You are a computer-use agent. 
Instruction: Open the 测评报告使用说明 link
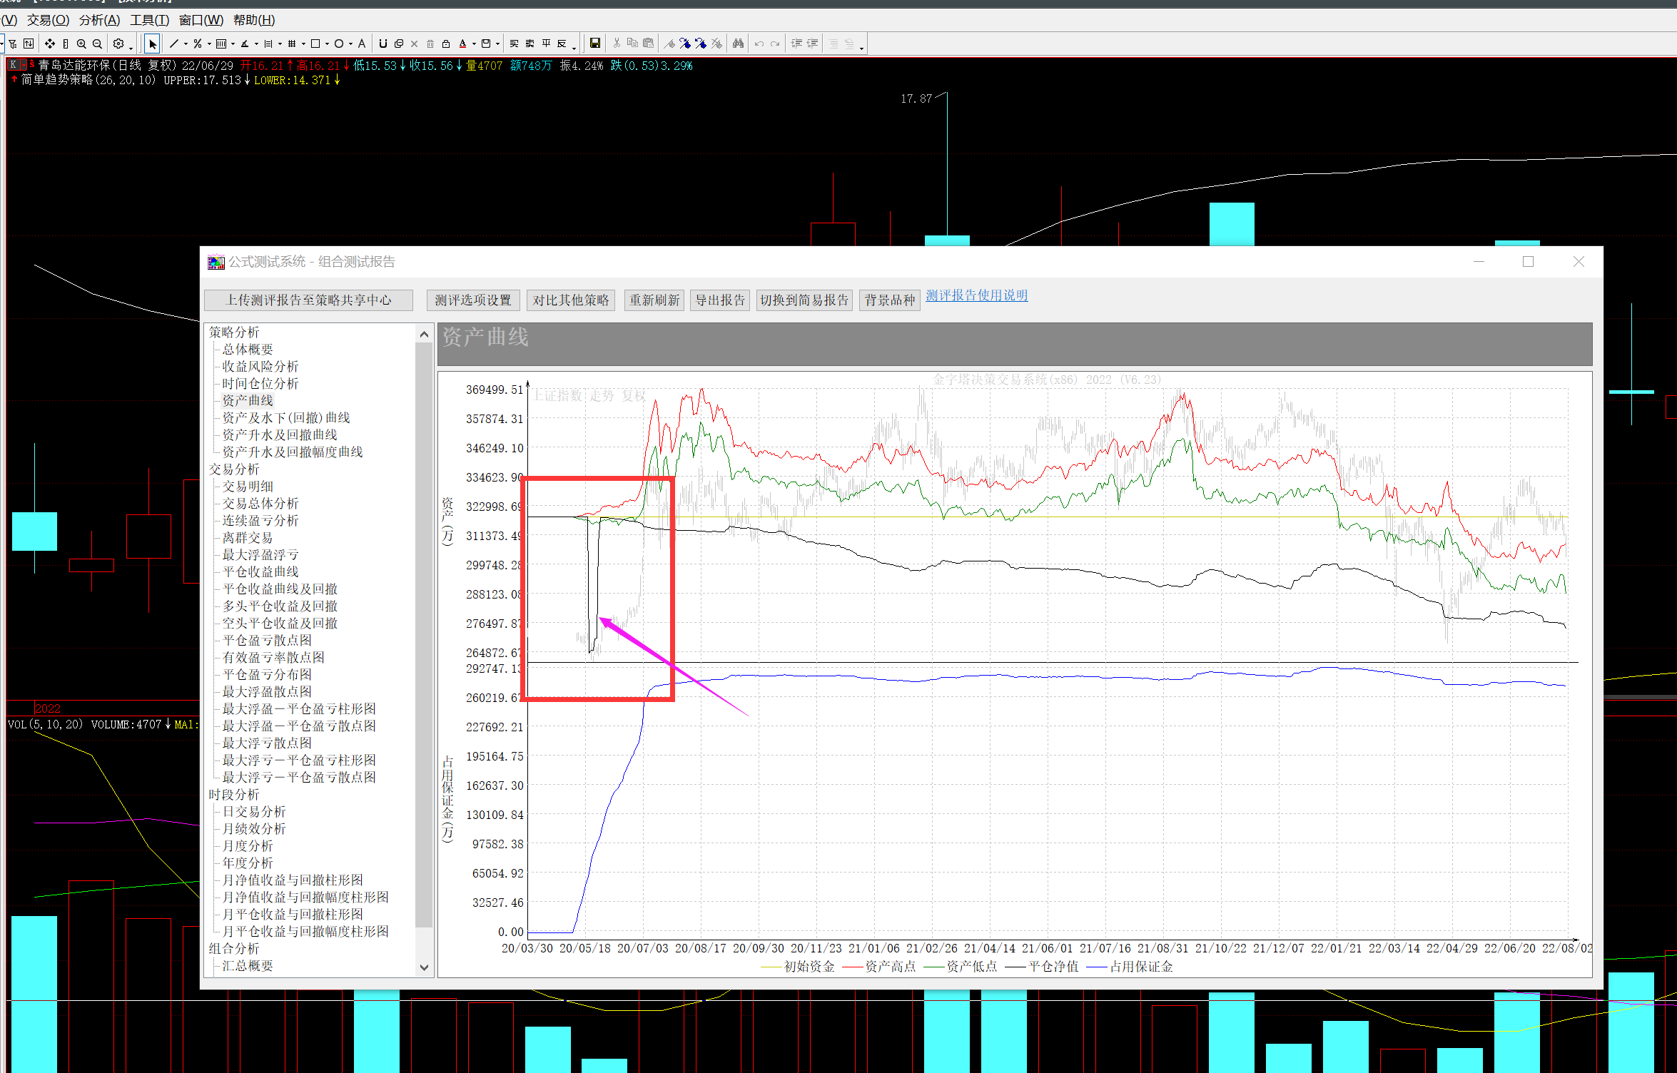[977, 295]
